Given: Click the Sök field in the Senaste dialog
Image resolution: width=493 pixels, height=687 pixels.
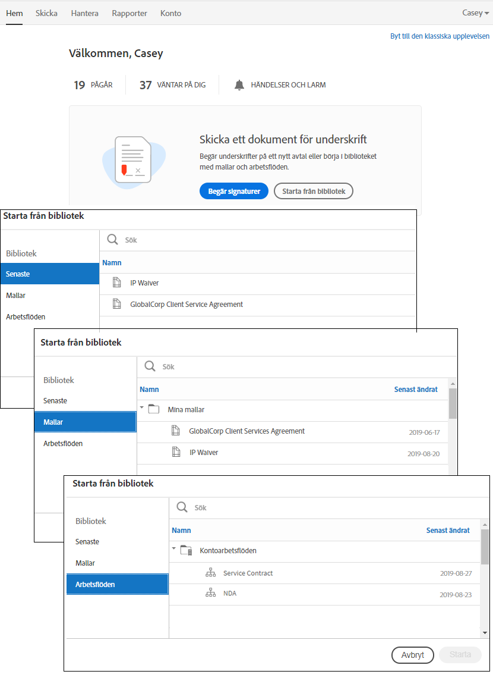Looking at the screenshot, I should click(x=261, y=240).
